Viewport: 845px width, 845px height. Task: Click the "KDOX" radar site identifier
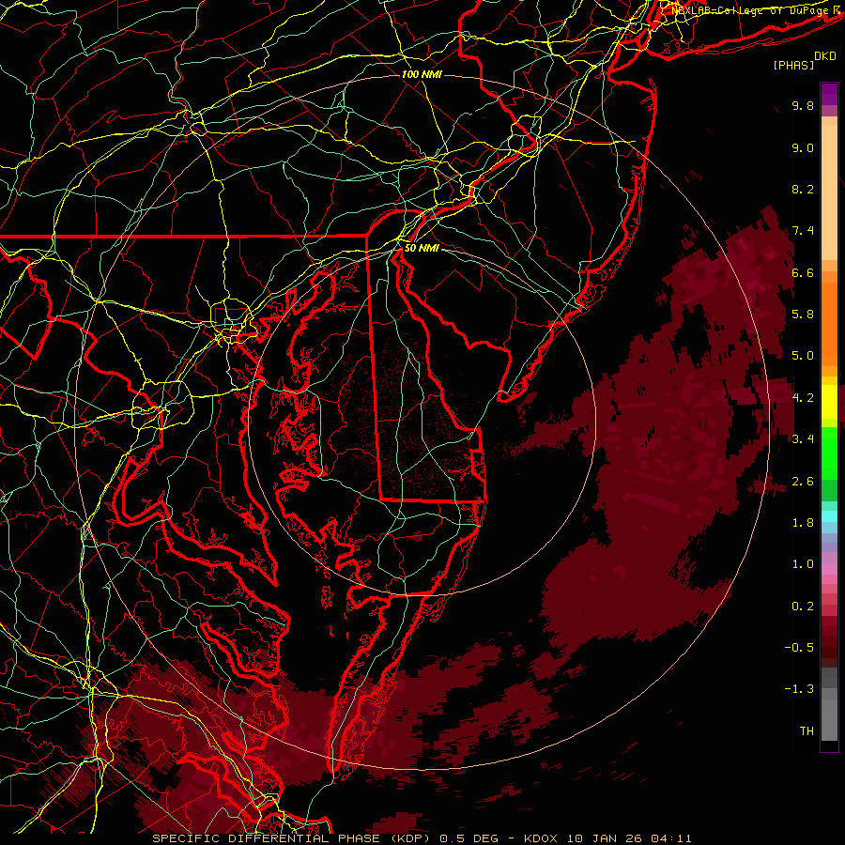pyautogui.click(x=540, y=838)
